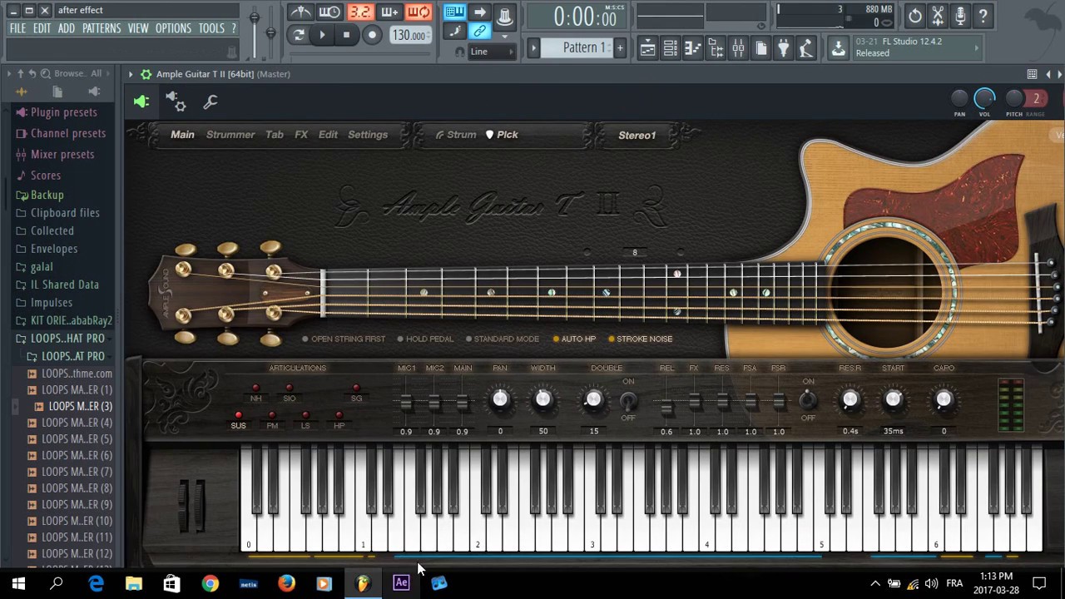This screenshot has height=599, width=1065.
Task: Open the FILE menu
Action: pyautogui.click(x=17, y=28)
